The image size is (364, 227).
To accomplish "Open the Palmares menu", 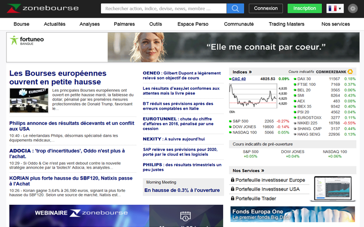I will pos(124,24).
